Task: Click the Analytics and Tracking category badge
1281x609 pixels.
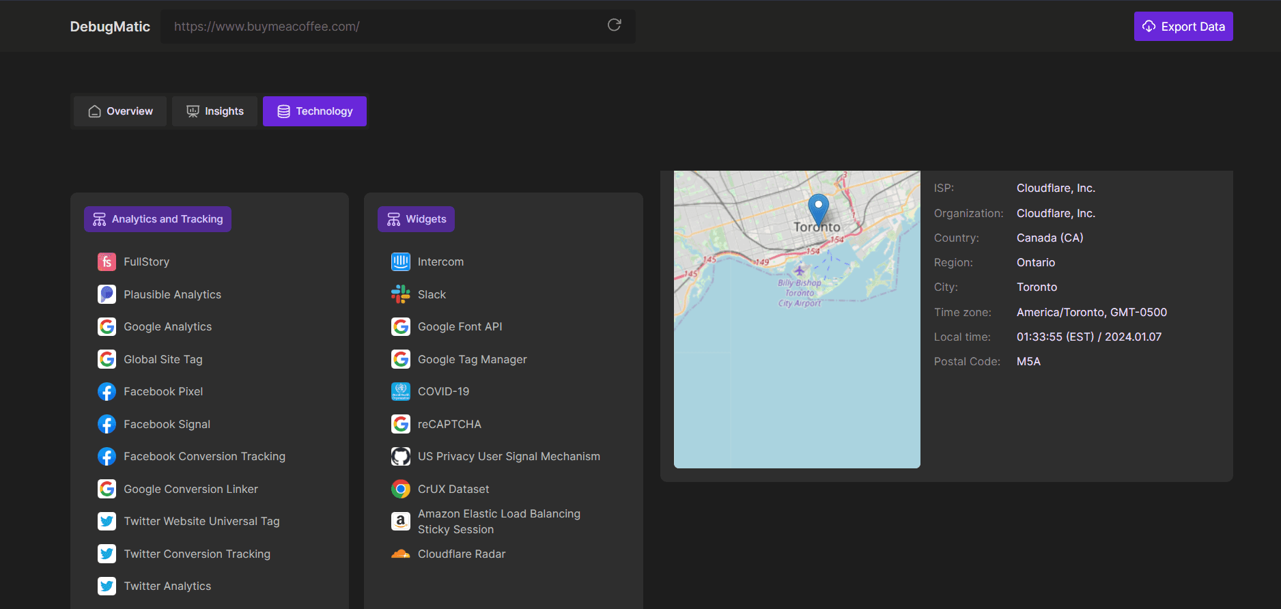Action: point(158,219)
